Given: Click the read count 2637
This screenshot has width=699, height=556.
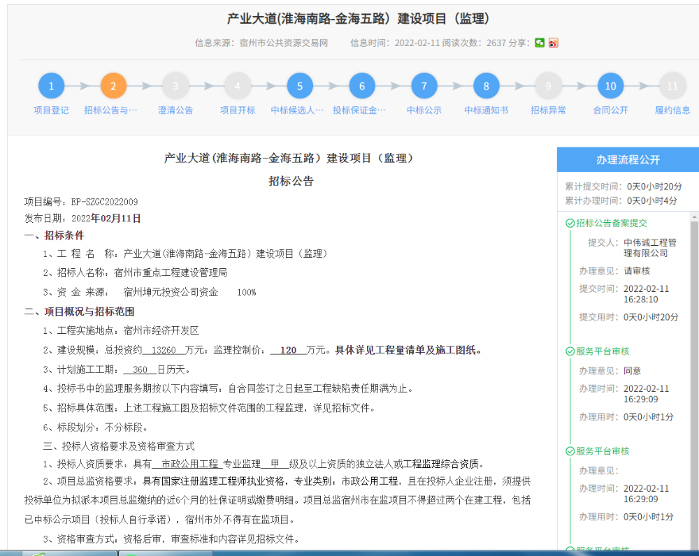Looking at the screenshot, I should 496,43.
